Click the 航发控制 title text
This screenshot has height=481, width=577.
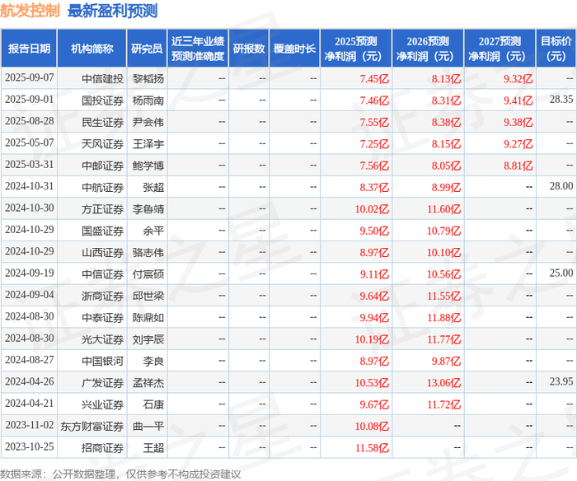30,11
